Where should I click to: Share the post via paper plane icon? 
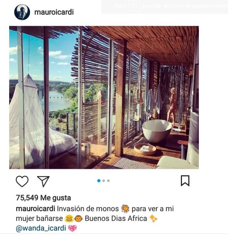point(44,181)
